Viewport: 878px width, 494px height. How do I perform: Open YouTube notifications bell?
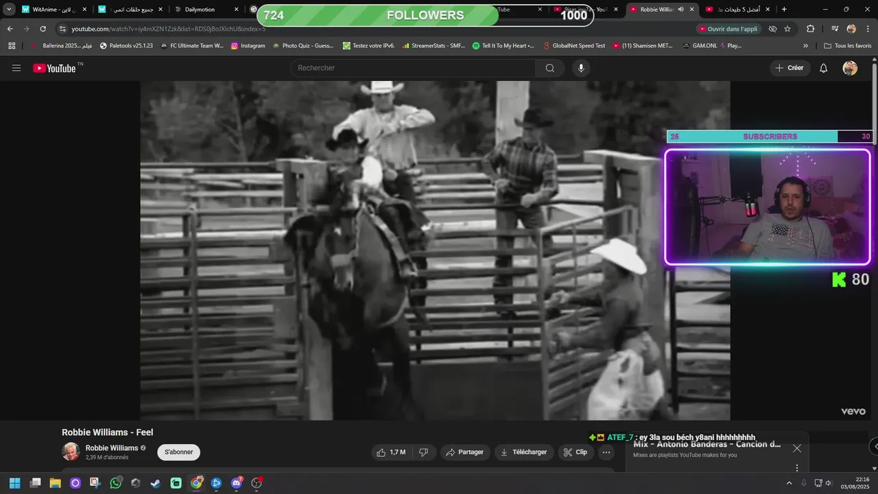point(824,68)
